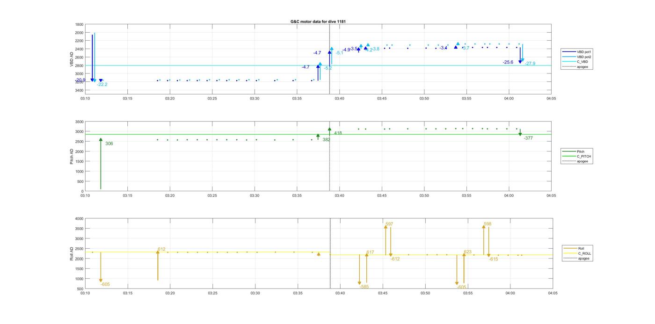
Task: Click the '597' roll value label
Action: click(x=389, y=224)
